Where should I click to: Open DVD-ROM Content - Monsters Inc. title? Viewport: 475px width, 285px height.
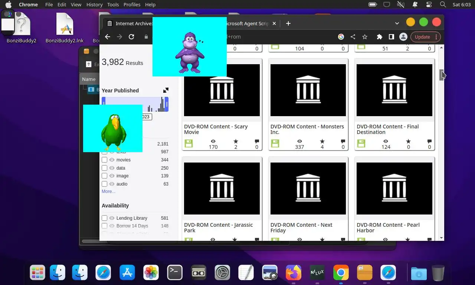307,129
